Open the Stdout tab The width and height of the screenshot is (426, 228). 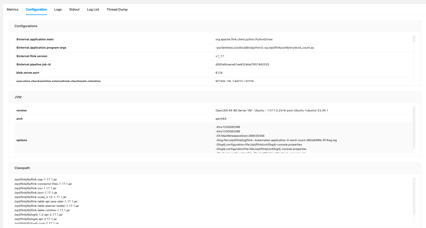[x=74, y=10]
